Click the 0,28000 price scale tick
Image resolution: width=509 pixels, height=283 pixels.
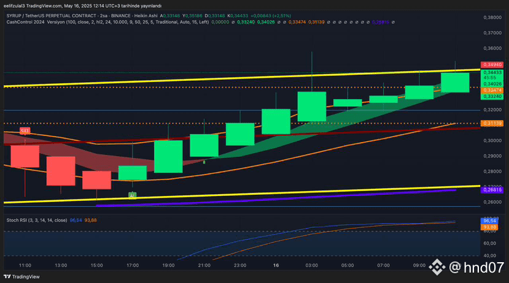(492, 172)
